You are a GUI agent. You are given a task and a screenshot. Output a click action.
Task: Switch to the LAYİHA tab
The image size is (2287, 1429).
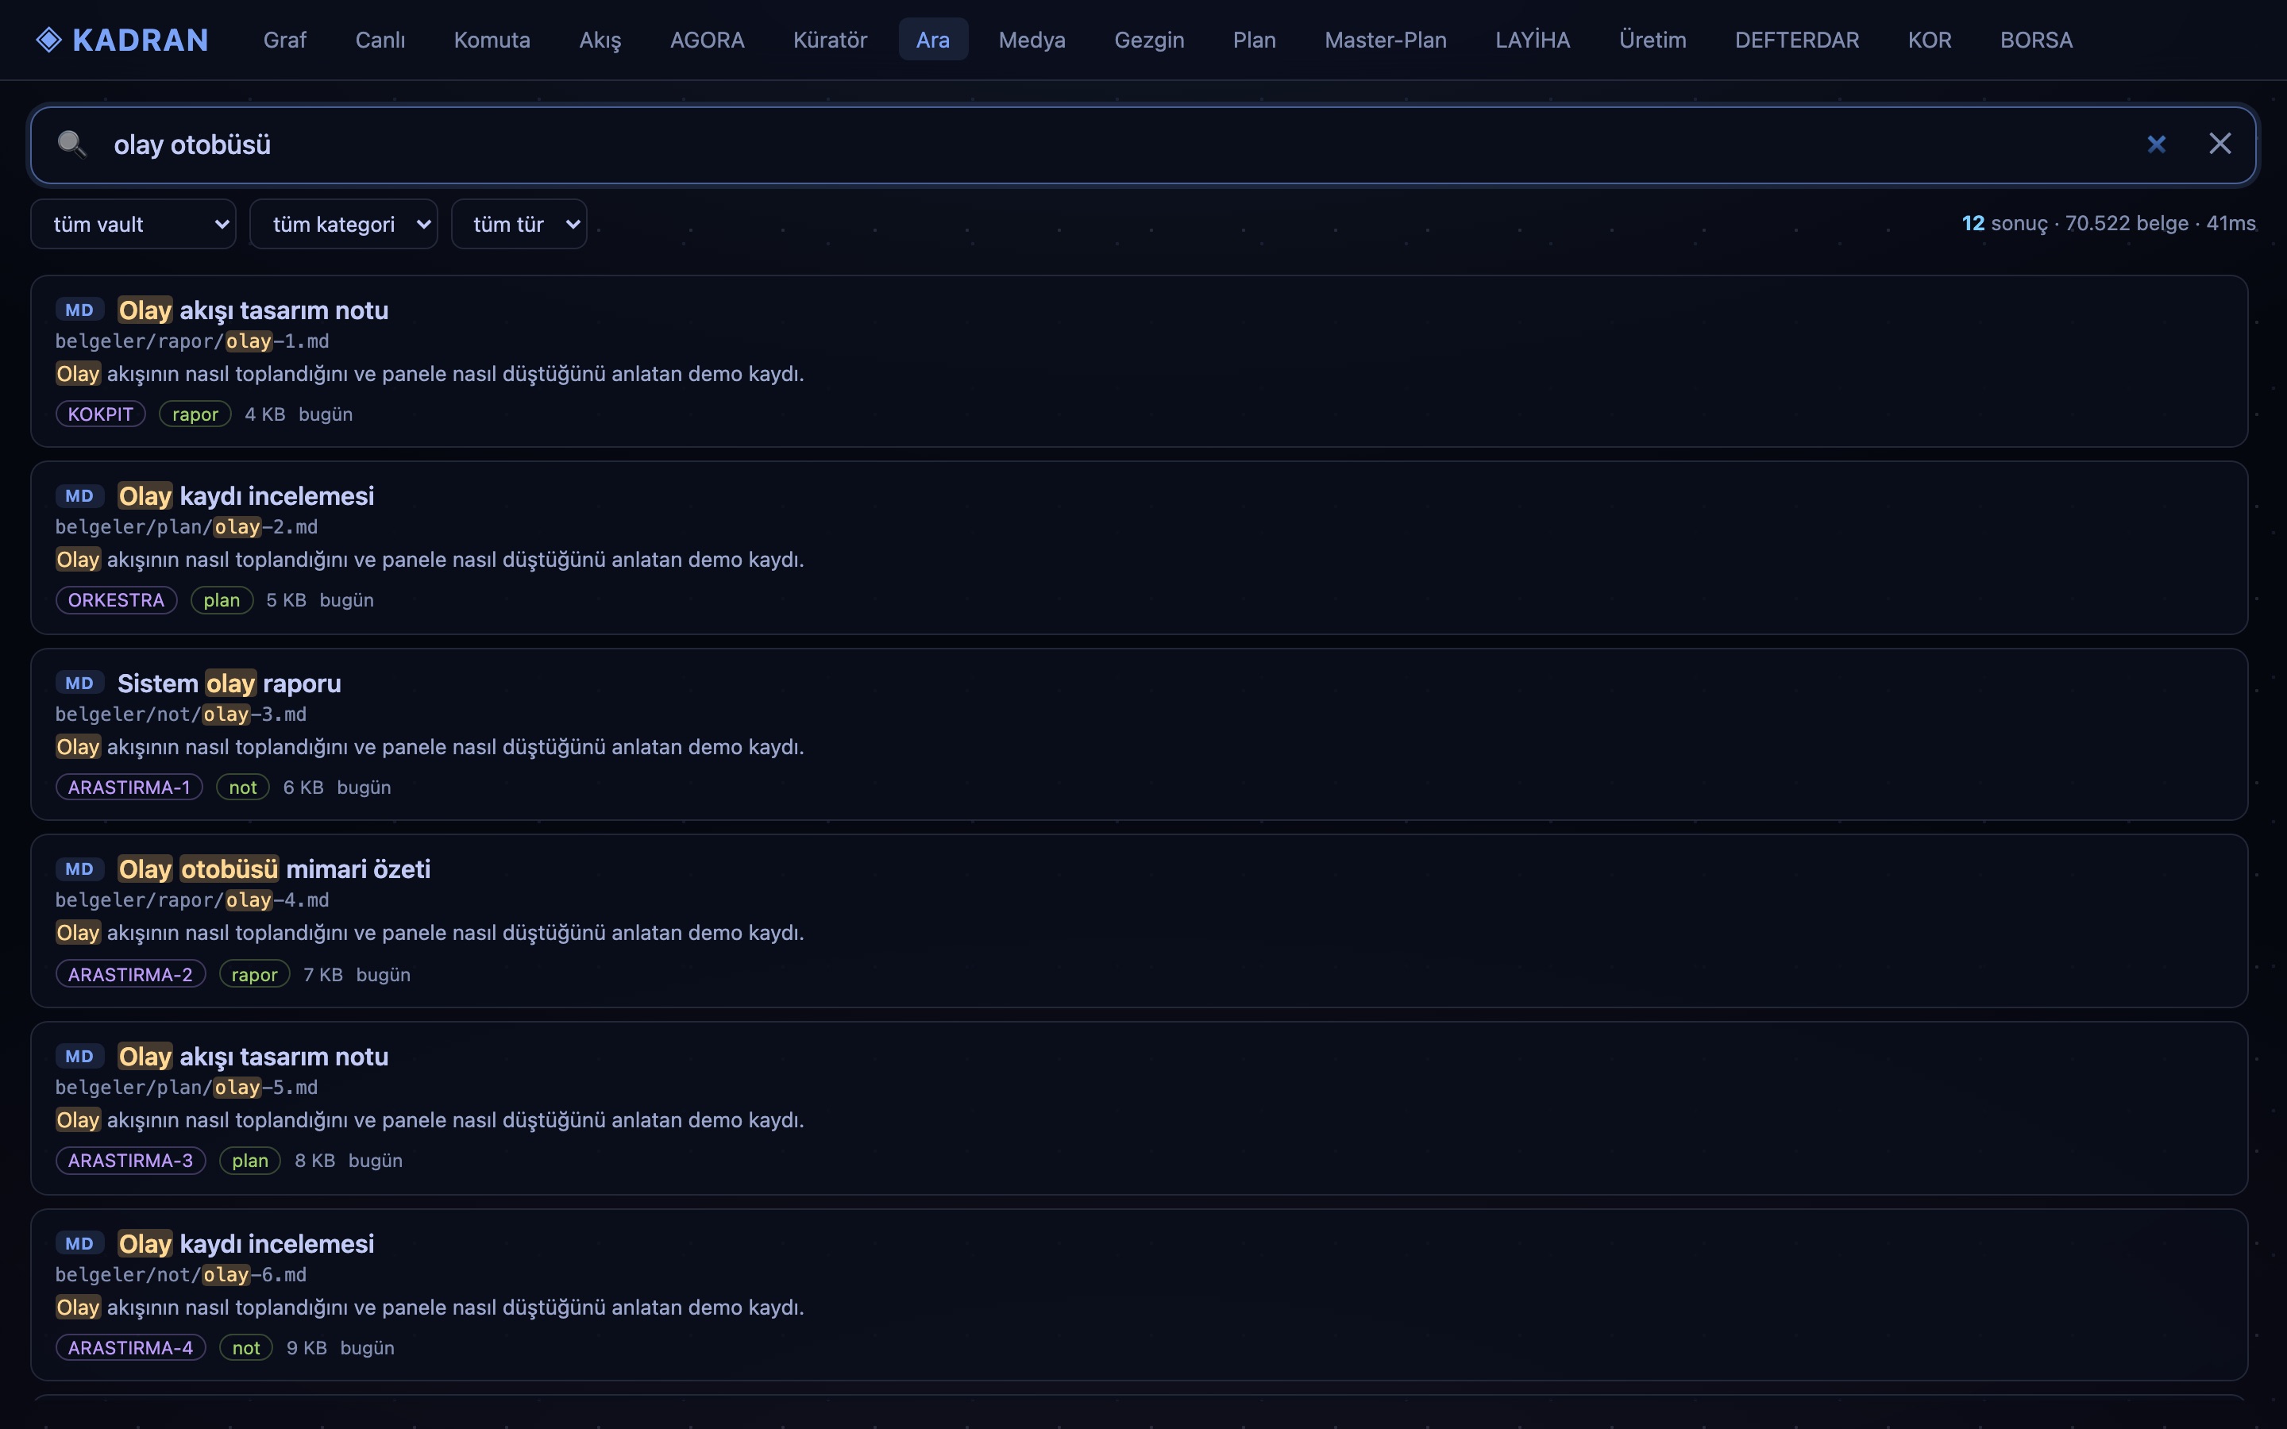point(1533,40)
